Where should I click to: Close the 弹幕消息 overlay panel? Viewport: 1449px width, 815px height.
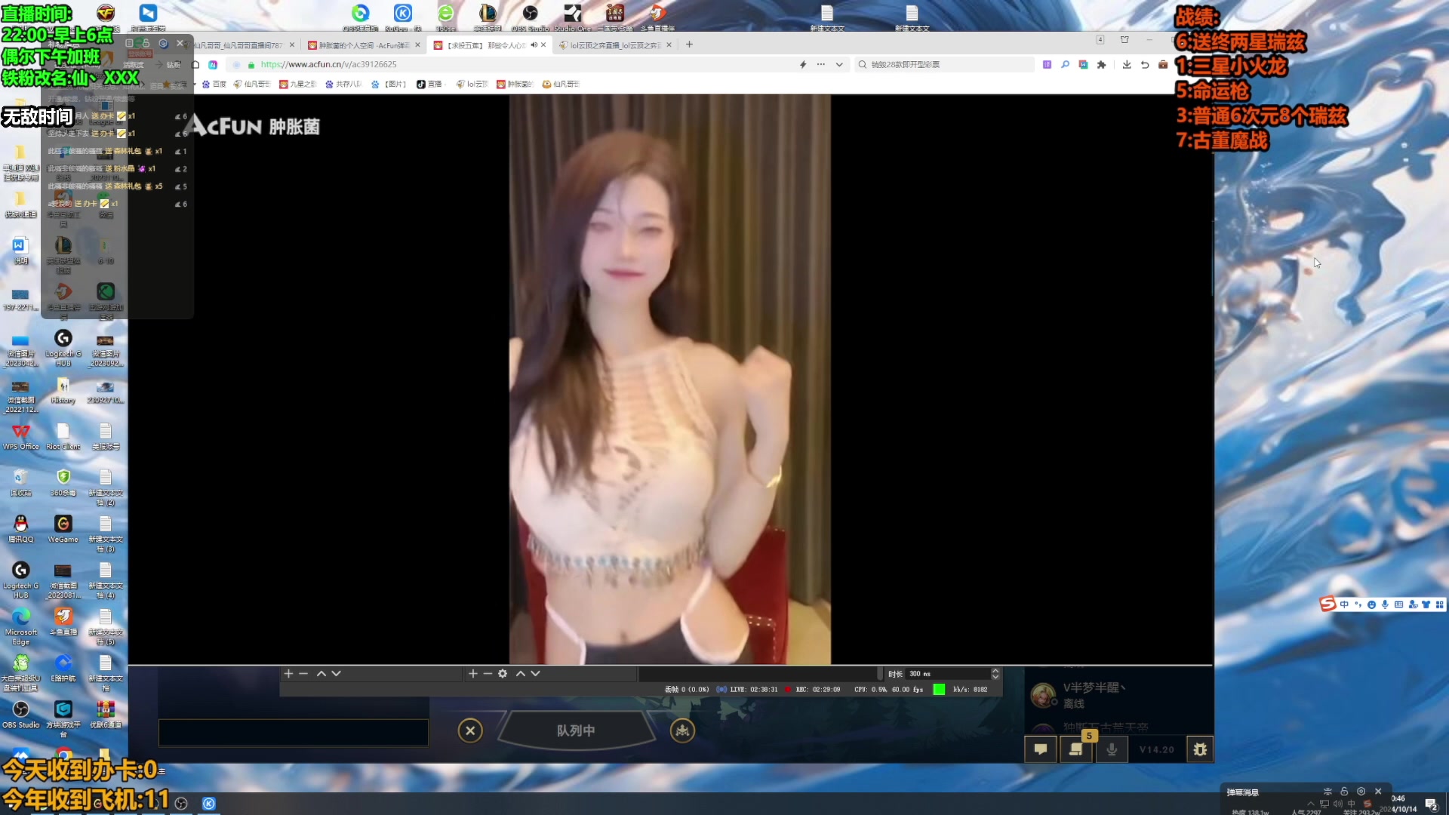tap(1378, 792)
